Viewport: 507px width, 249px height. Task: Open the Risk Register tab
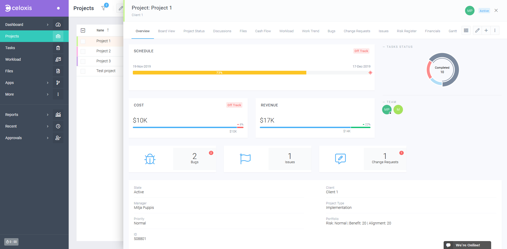coord(407,31)
